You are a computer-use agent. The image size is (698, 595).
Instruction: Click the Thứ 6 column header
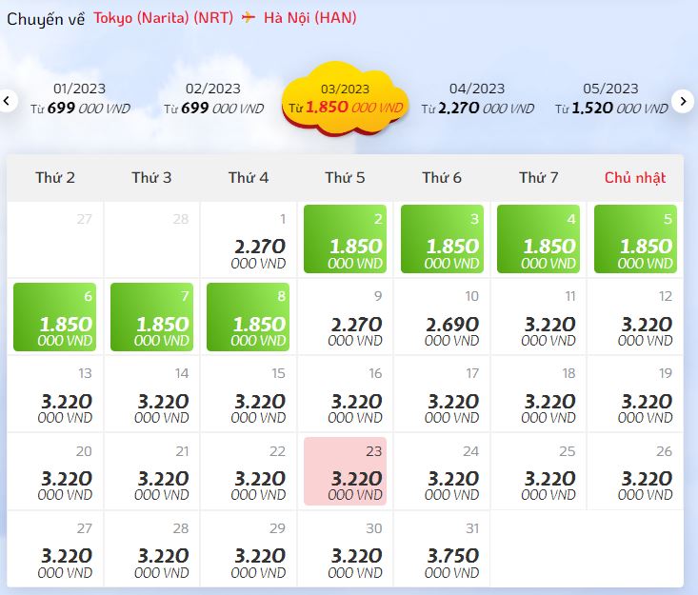(442, 178)
